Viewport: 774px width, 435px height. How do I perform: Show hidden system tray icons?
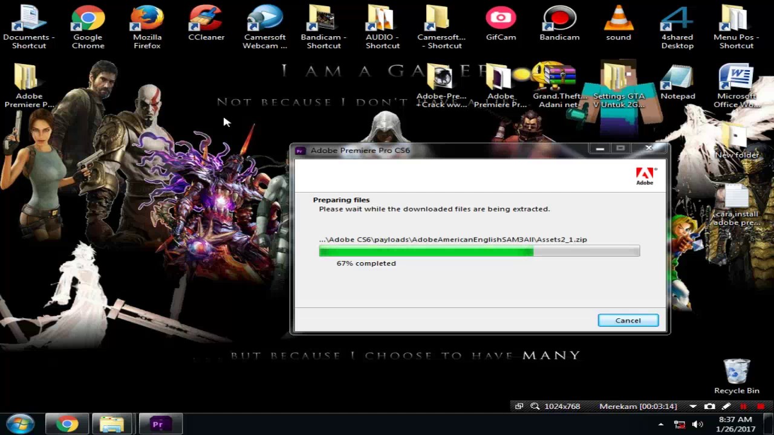pyautogui.click(x=660, y=425)
